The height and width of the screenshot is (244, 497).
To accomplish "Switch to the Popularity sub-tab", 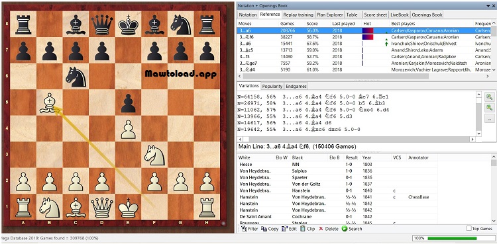I will [x=272, y=86].
